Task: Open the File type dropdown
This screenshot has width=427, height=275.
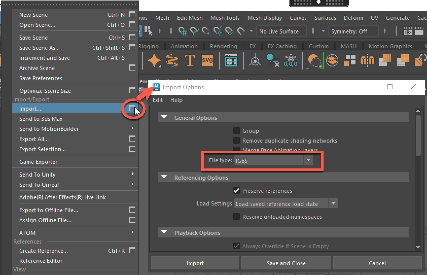Action: 308,160
